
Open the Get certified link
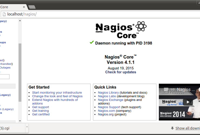pos(41,114)
